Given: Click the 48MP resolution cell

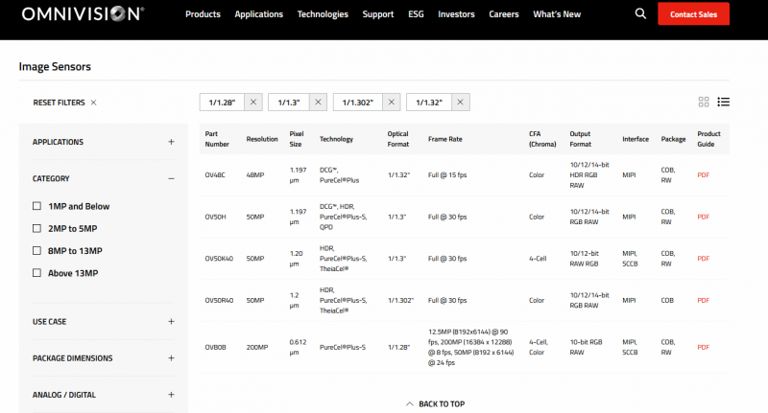Looking at the screenshot, I should coord(255,175).
